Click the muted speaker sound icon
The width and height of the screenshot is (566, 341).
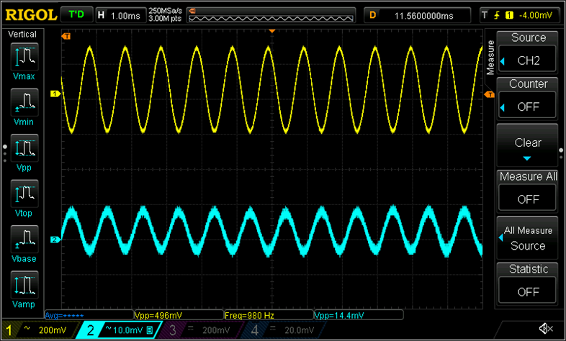[546, 329]
